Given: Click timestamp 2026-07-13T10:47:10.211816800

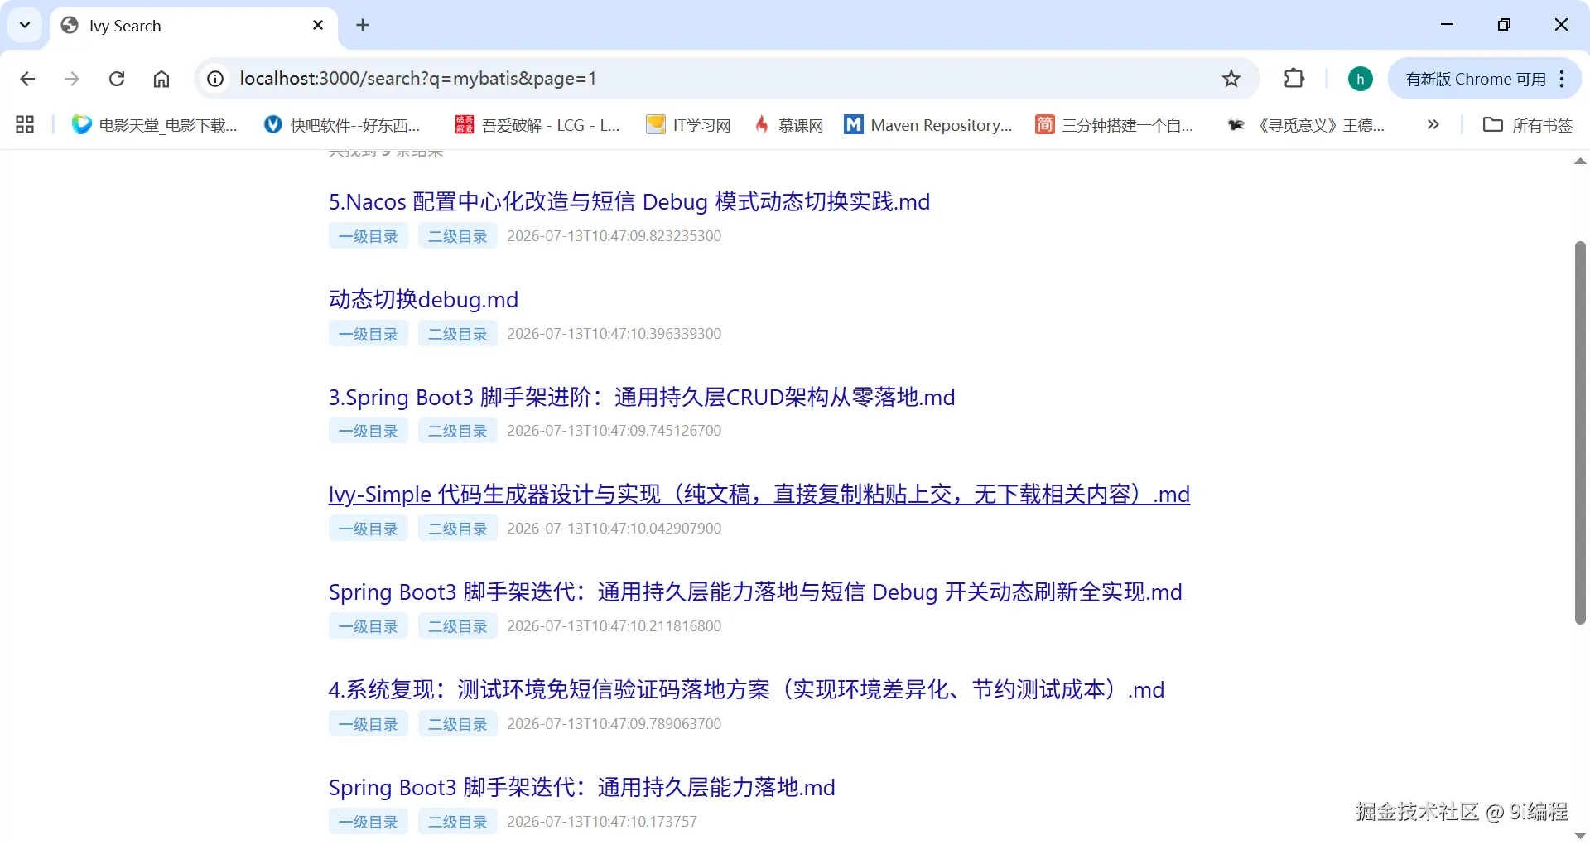Looking at the screenshot, I should [x=614, y=626].
